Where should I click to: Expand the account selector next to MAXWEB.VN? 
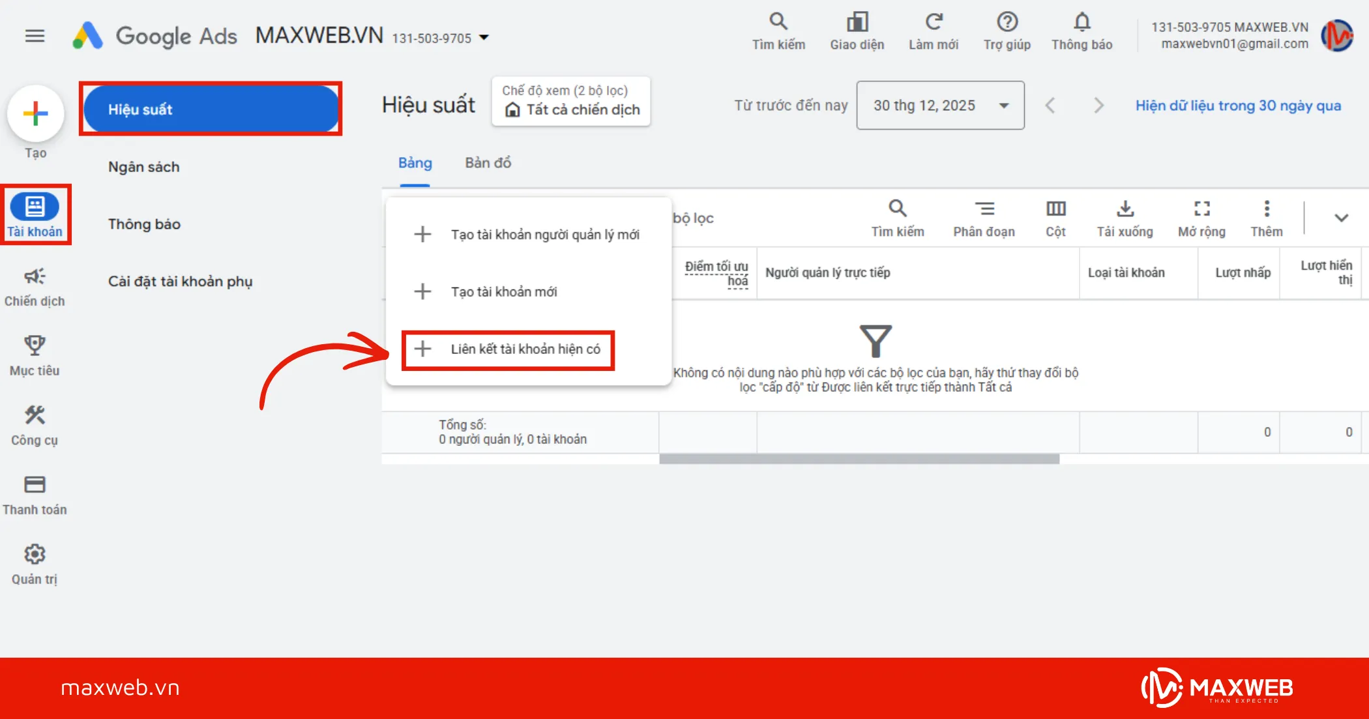[484, 38]
